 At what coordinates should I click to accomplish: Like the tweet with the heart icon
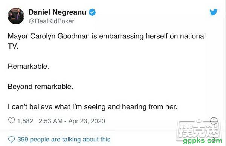[12, 121]
